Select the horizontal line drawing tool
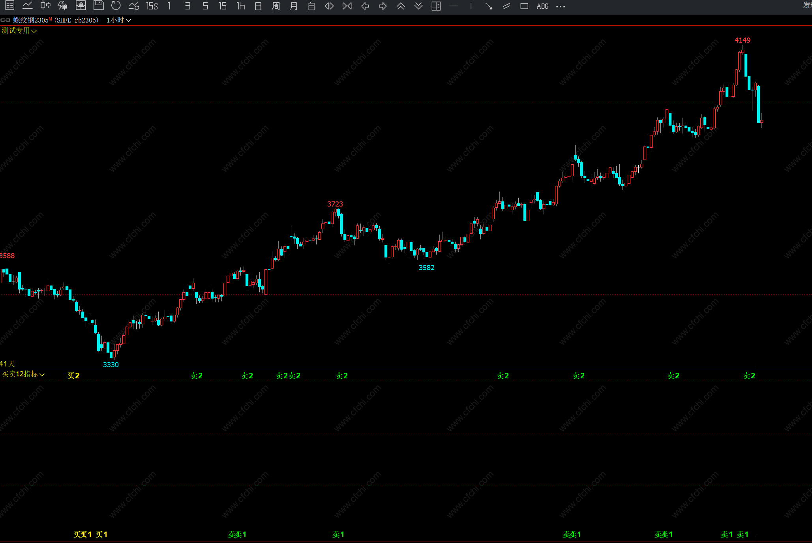The height and width of the screenshot is (543, 812). [454, 6]
